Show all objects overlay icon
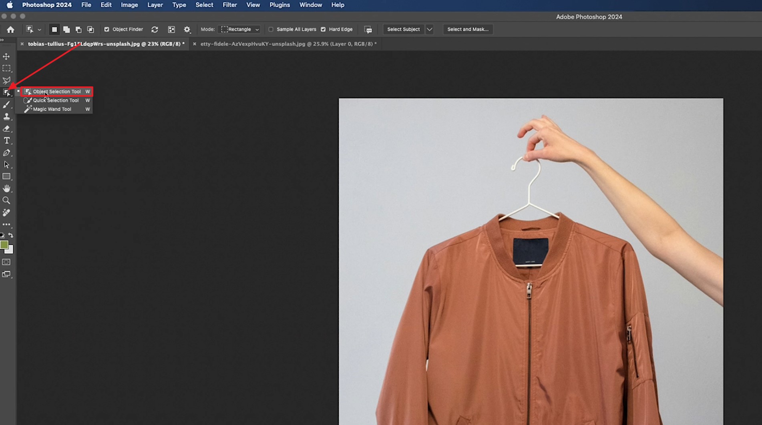 (x=171, y=29)
